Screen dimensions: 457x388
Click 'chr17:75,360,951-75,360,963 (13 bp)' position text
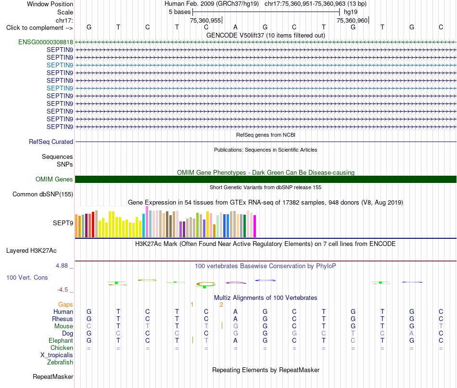point(316,4)
